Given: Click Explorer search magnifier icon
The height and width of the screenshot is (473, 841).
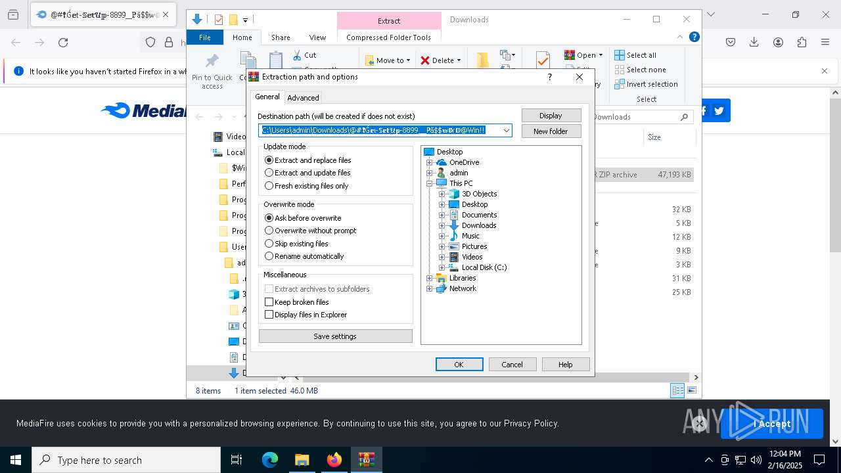Looking at the screenshot, I should tap(685, 117).
